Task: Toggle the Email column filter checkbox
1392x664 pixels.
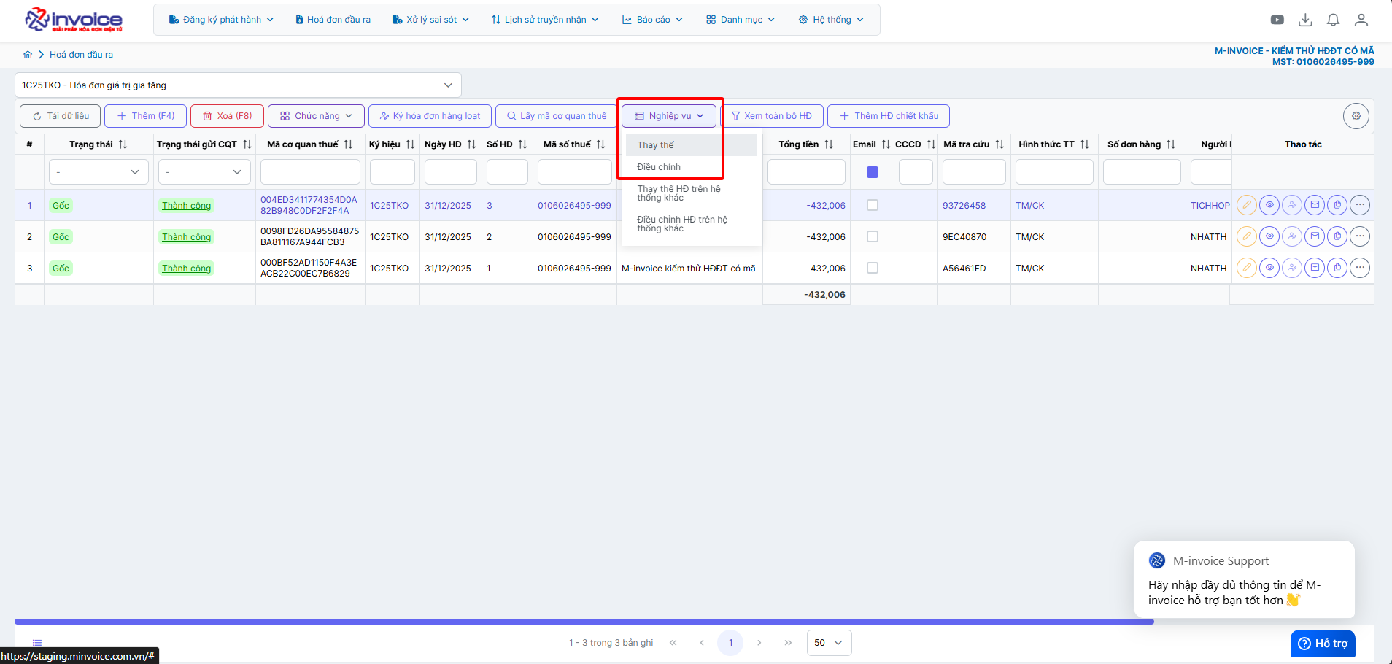Action: pyautogui.click(x=873, y=172)
